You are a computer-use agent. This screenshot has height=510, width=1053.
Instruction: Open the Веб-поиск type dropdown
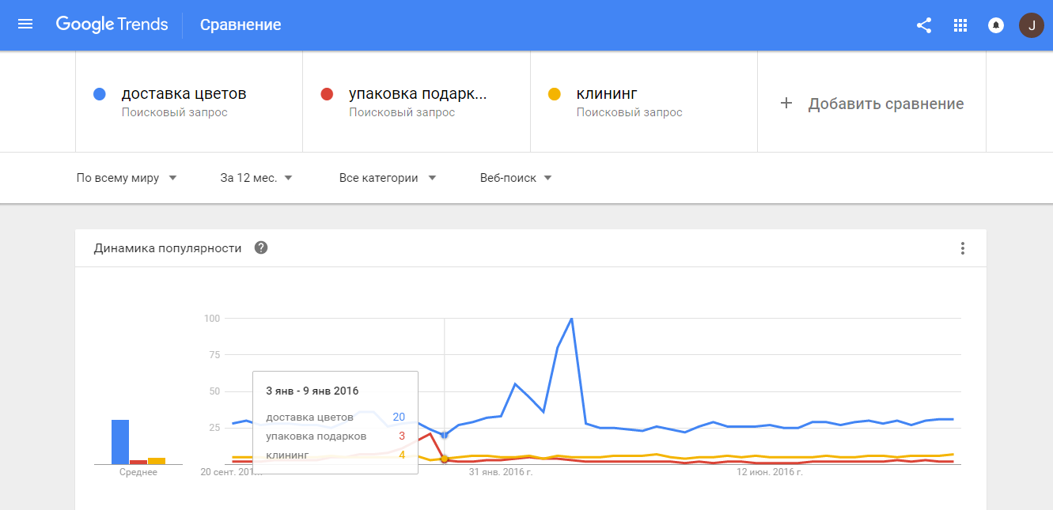[516, 177]
